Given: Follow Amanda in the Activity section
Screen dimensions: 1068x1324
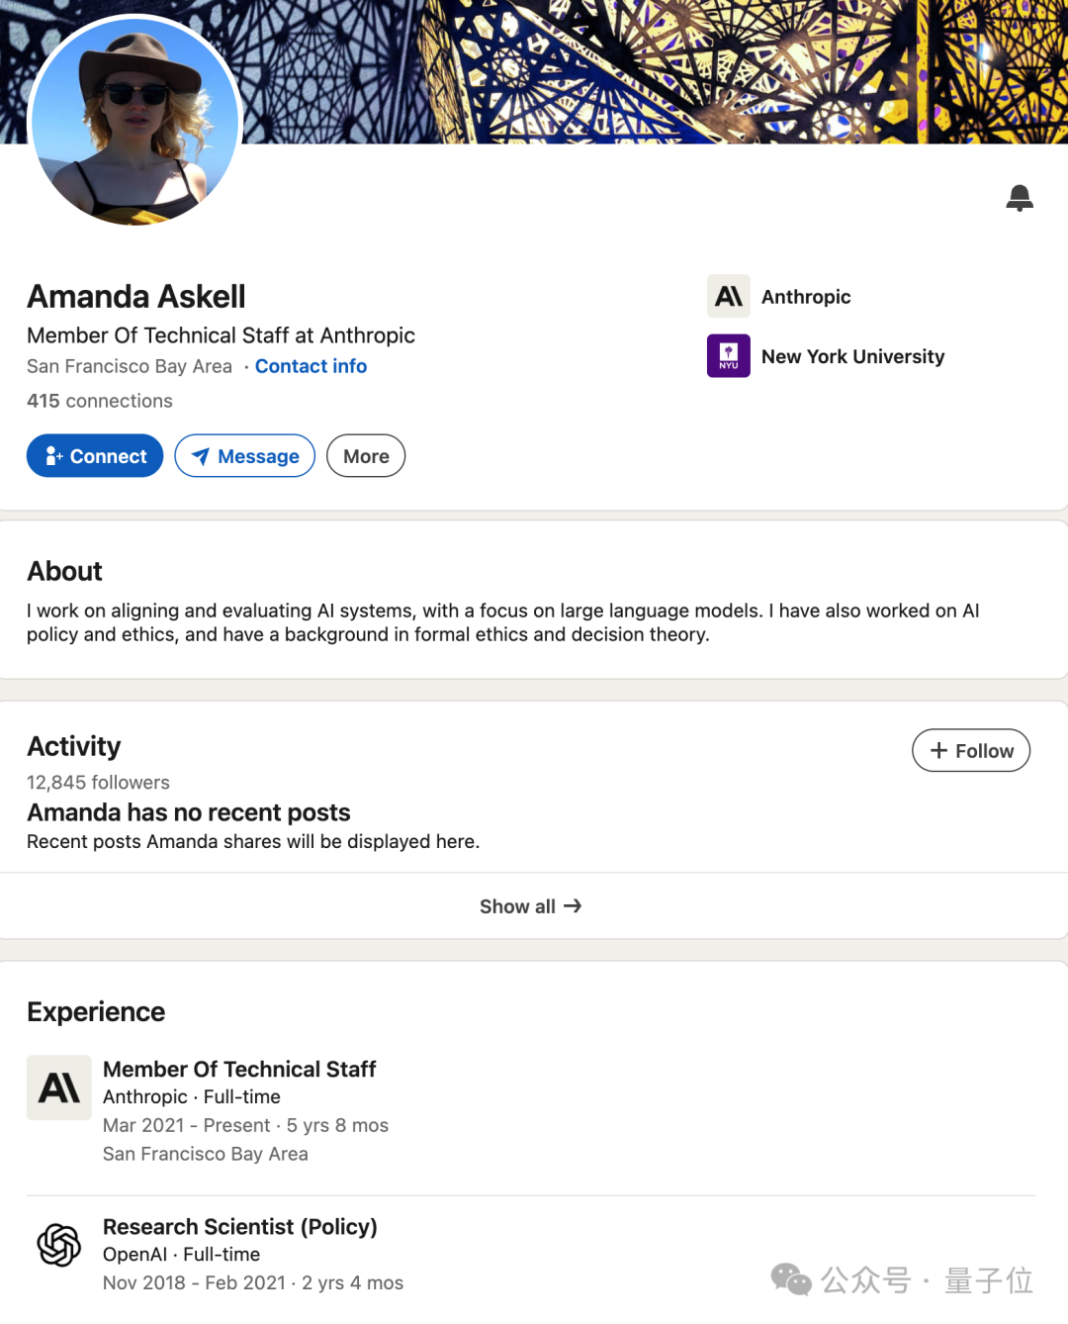Looking at the screenshot, I should 971,751.
